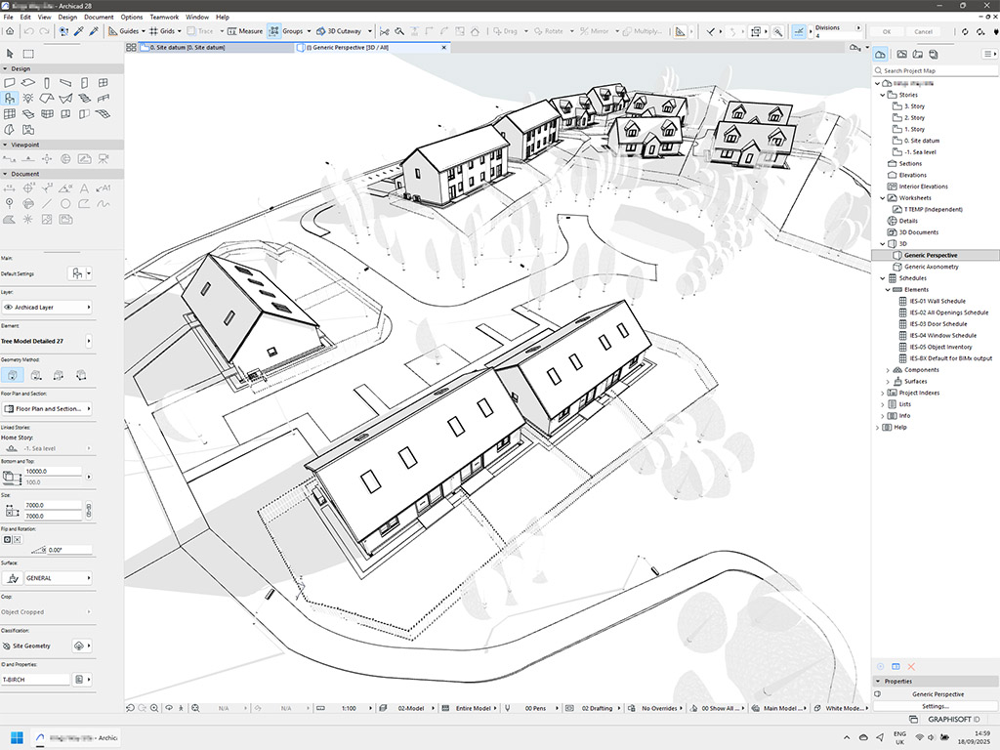This screenshot has height=750, width=1000.
Task: Select the Text tool in Document section
Action: (84, 188)
